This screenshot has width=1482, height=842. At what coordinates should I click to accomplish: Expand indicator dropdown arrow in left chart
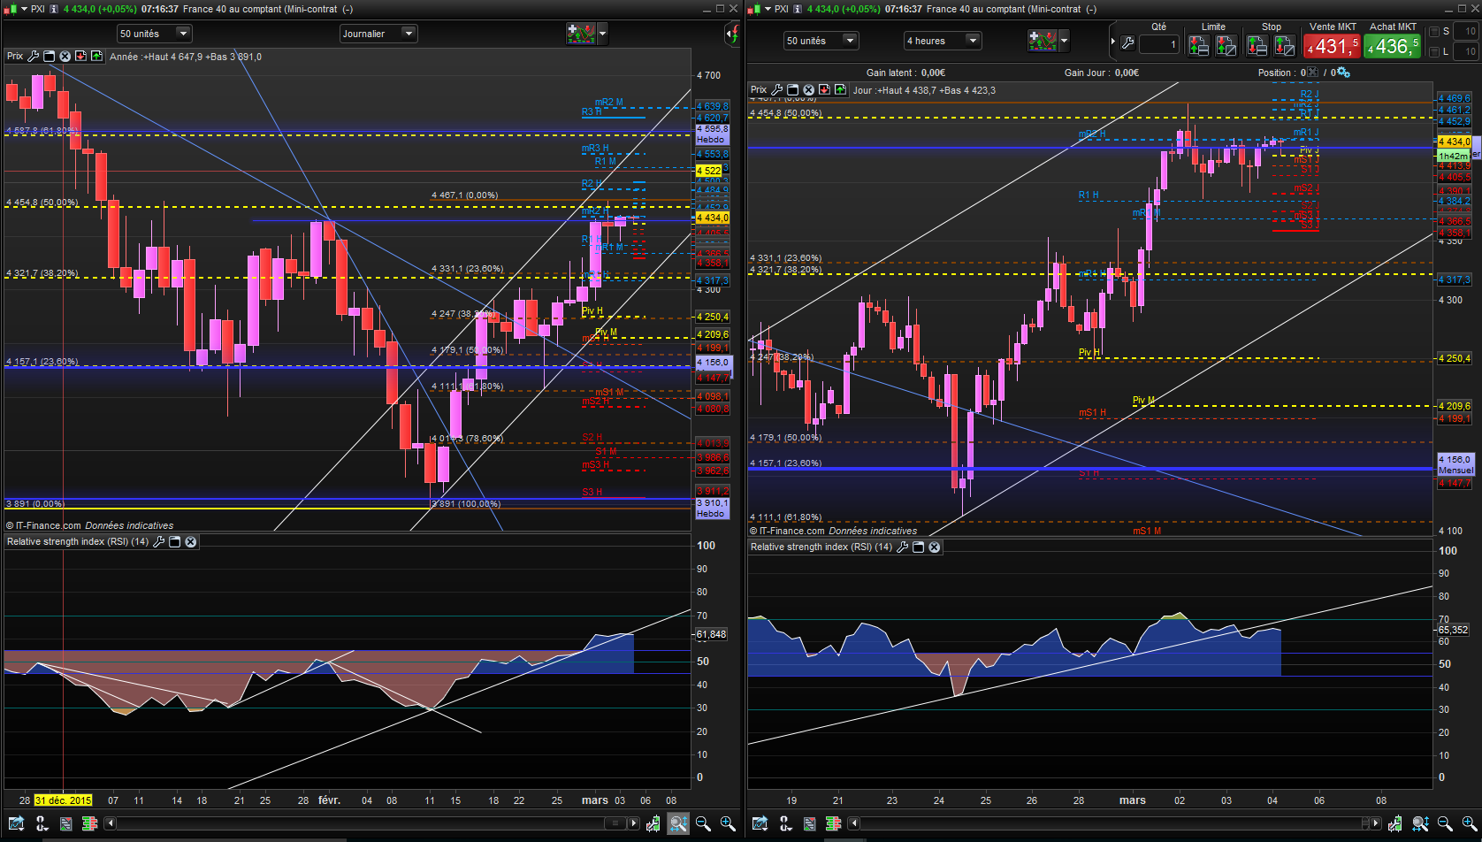coord(603,34)
